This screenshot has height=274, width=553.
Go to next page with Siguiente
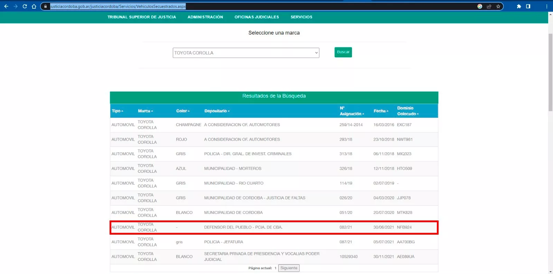289,268
